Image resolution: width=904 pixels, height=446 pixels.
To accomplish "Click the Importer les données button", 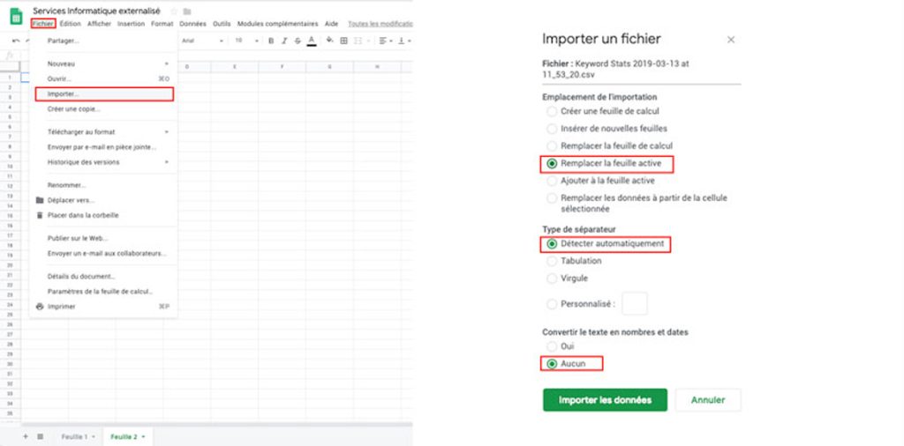I will tap(605, 400).
